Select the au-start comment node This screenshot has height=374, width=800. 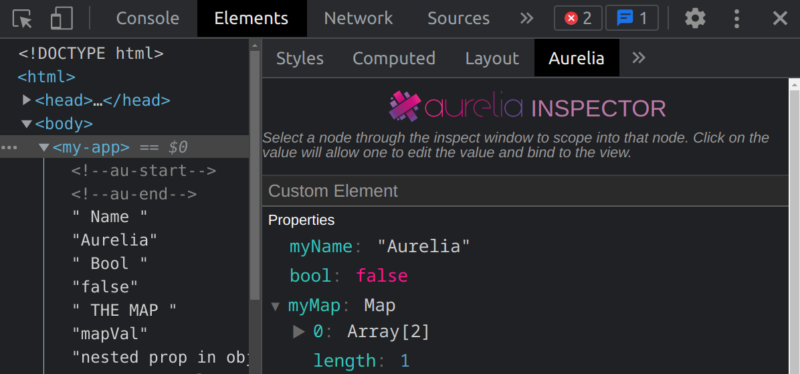pos(144,171)
